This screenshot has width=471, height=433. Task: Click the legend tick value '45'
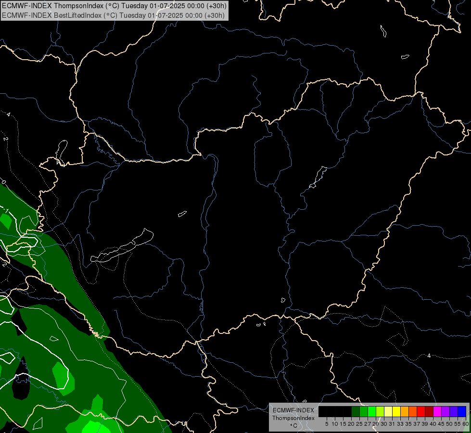(x=441, y=424)
